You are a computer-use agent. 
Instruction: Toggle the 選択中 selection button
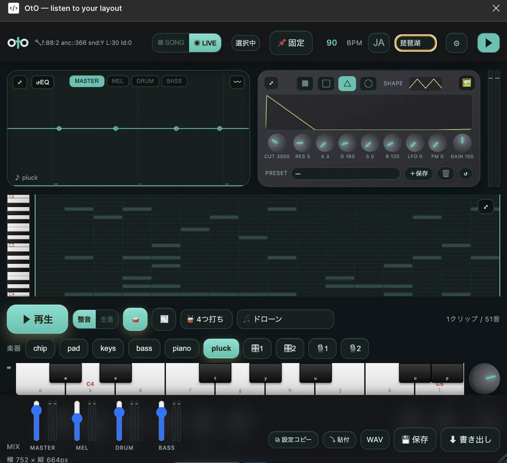tap(245, 43)
